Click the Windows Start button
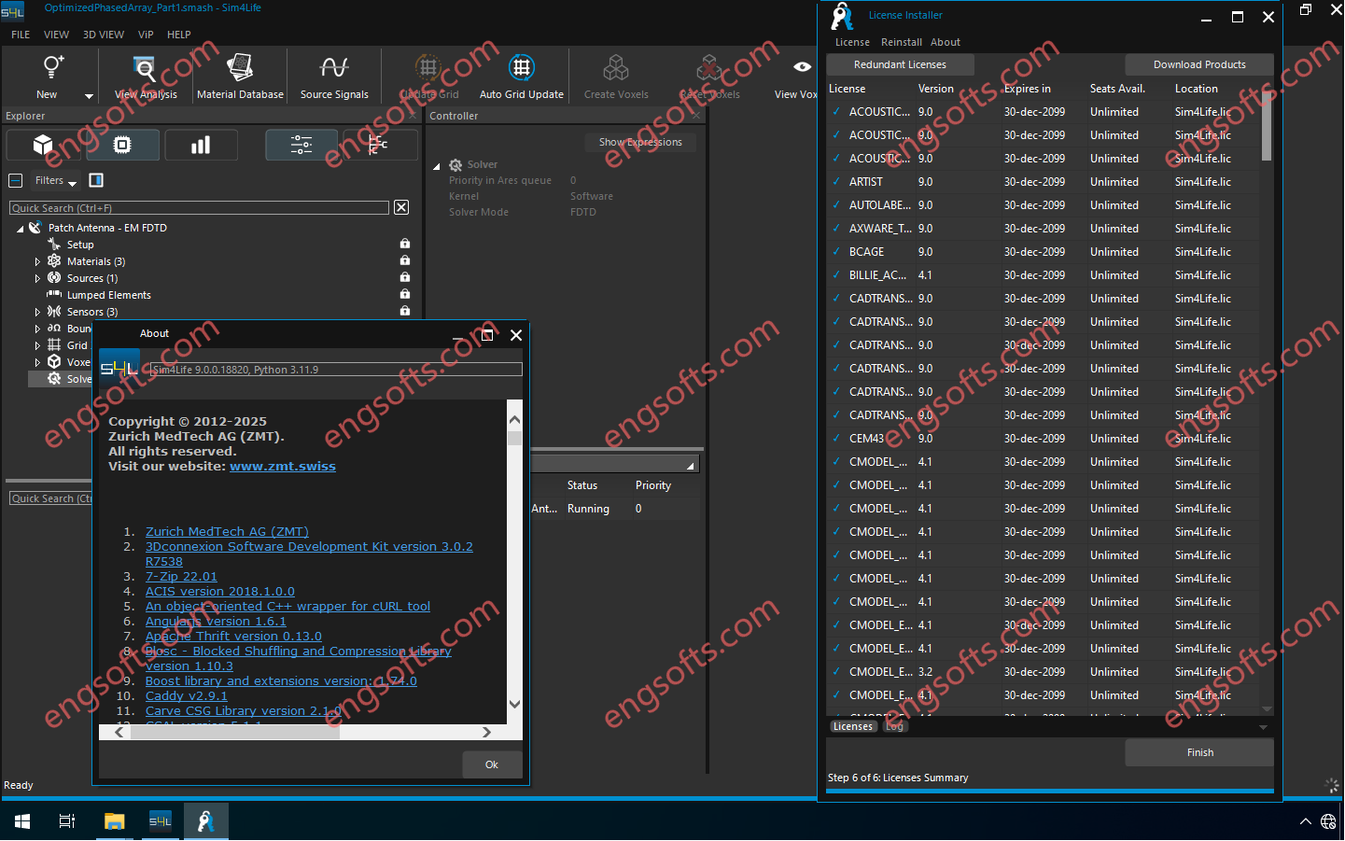 click(22, 821)
